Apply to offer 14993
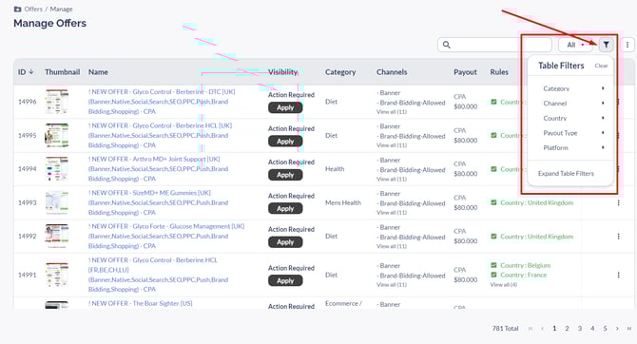This screenshot has height=344, width=637. (x=285, y=208)
